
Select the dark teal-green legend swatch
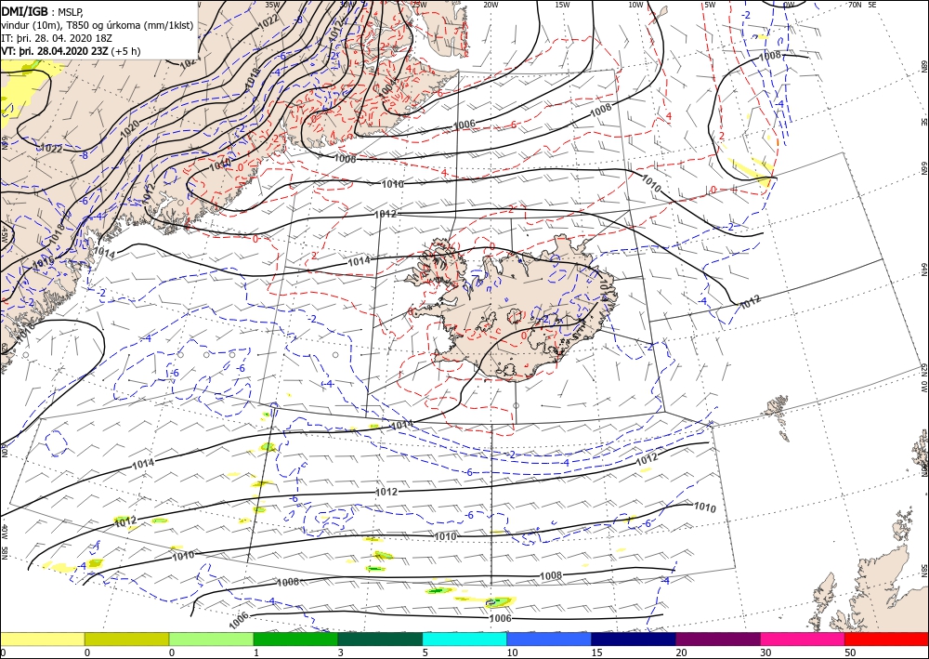380,639
